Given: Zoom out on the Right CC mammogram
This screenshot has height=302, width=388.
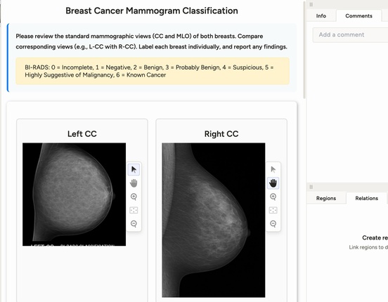Looking at the screenshot, I should click(x=273, y=224).
